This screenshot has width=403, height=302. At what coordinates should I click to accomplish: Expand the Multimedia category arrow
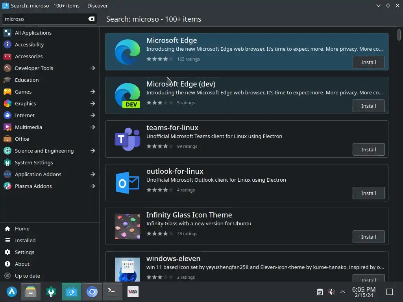(x=93, y=127)
